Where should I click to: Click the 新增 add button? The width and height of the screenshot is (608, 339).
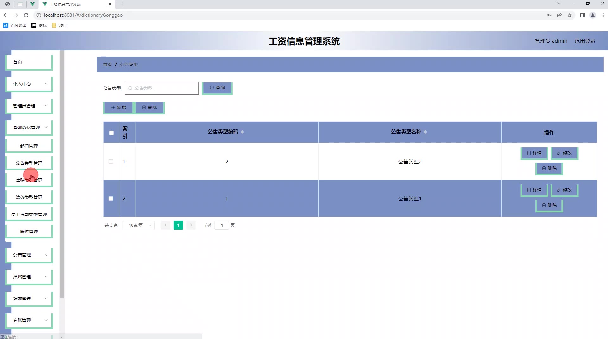[x=118, y=108]
